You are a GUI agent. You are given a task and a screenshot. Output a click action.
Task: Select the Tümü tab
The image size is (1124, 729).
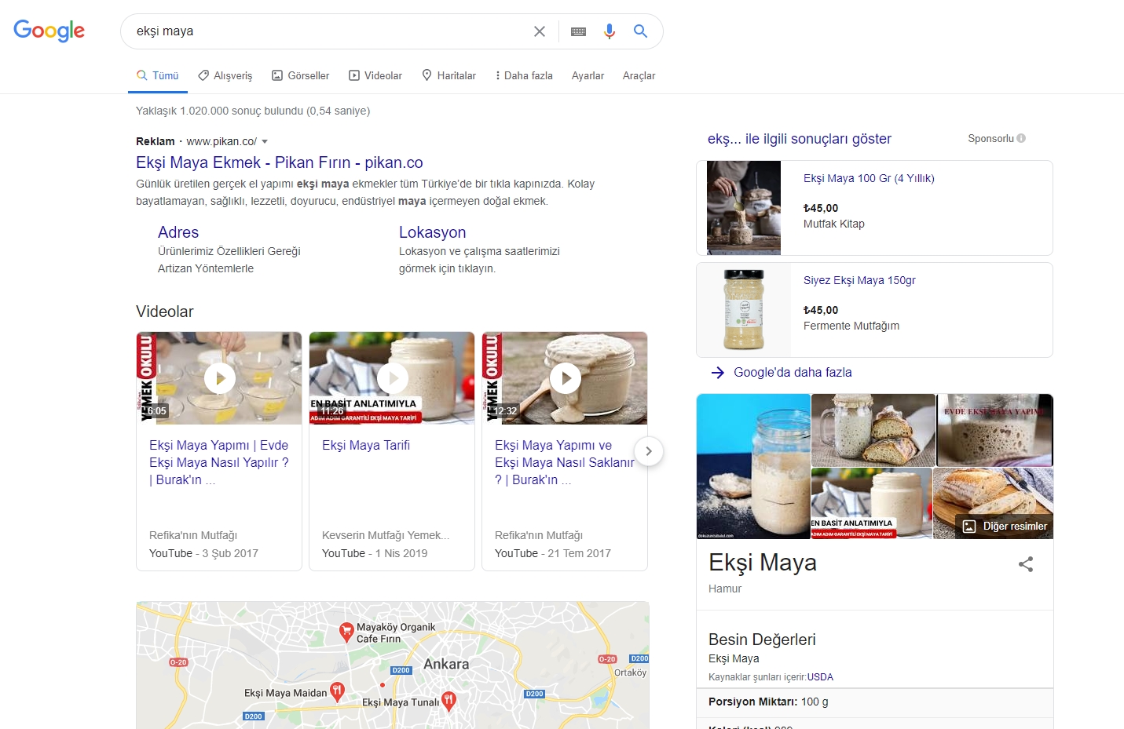click(x=158, y=75)
